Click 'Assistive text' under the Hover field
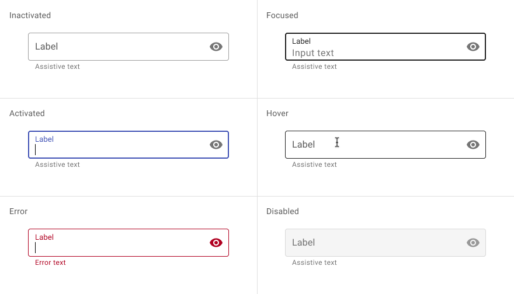The image size is (514, 294). coord(314,164)
